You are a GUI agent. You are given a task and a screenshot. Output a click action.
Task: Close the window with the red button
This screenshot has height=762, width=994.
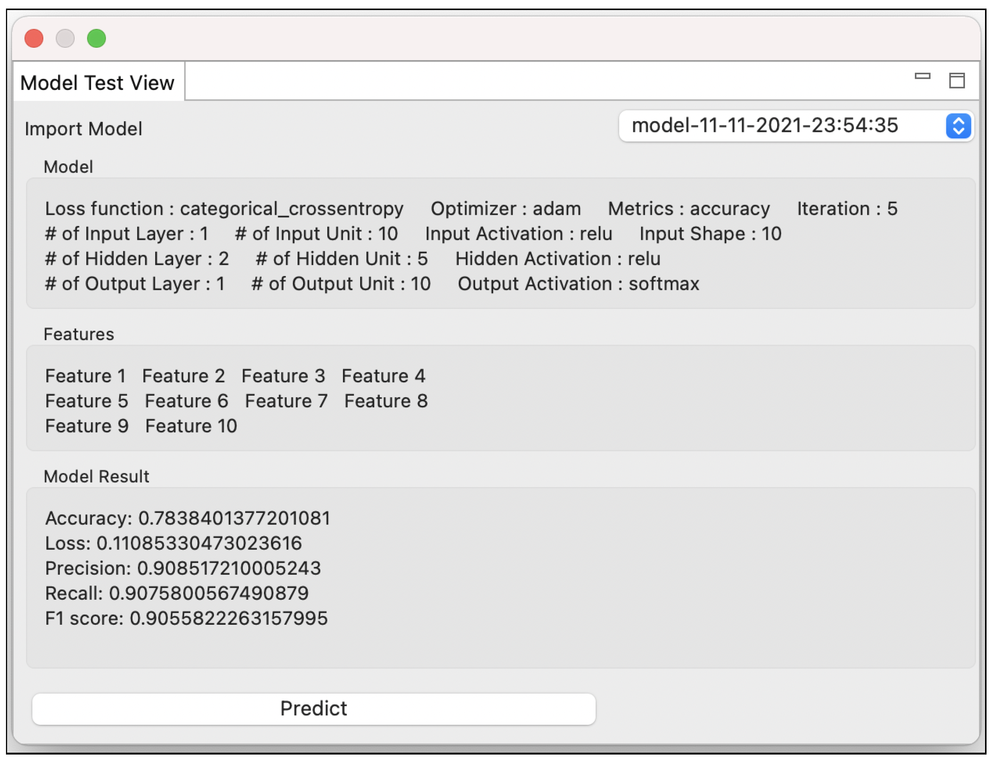(x=34, y=38)
